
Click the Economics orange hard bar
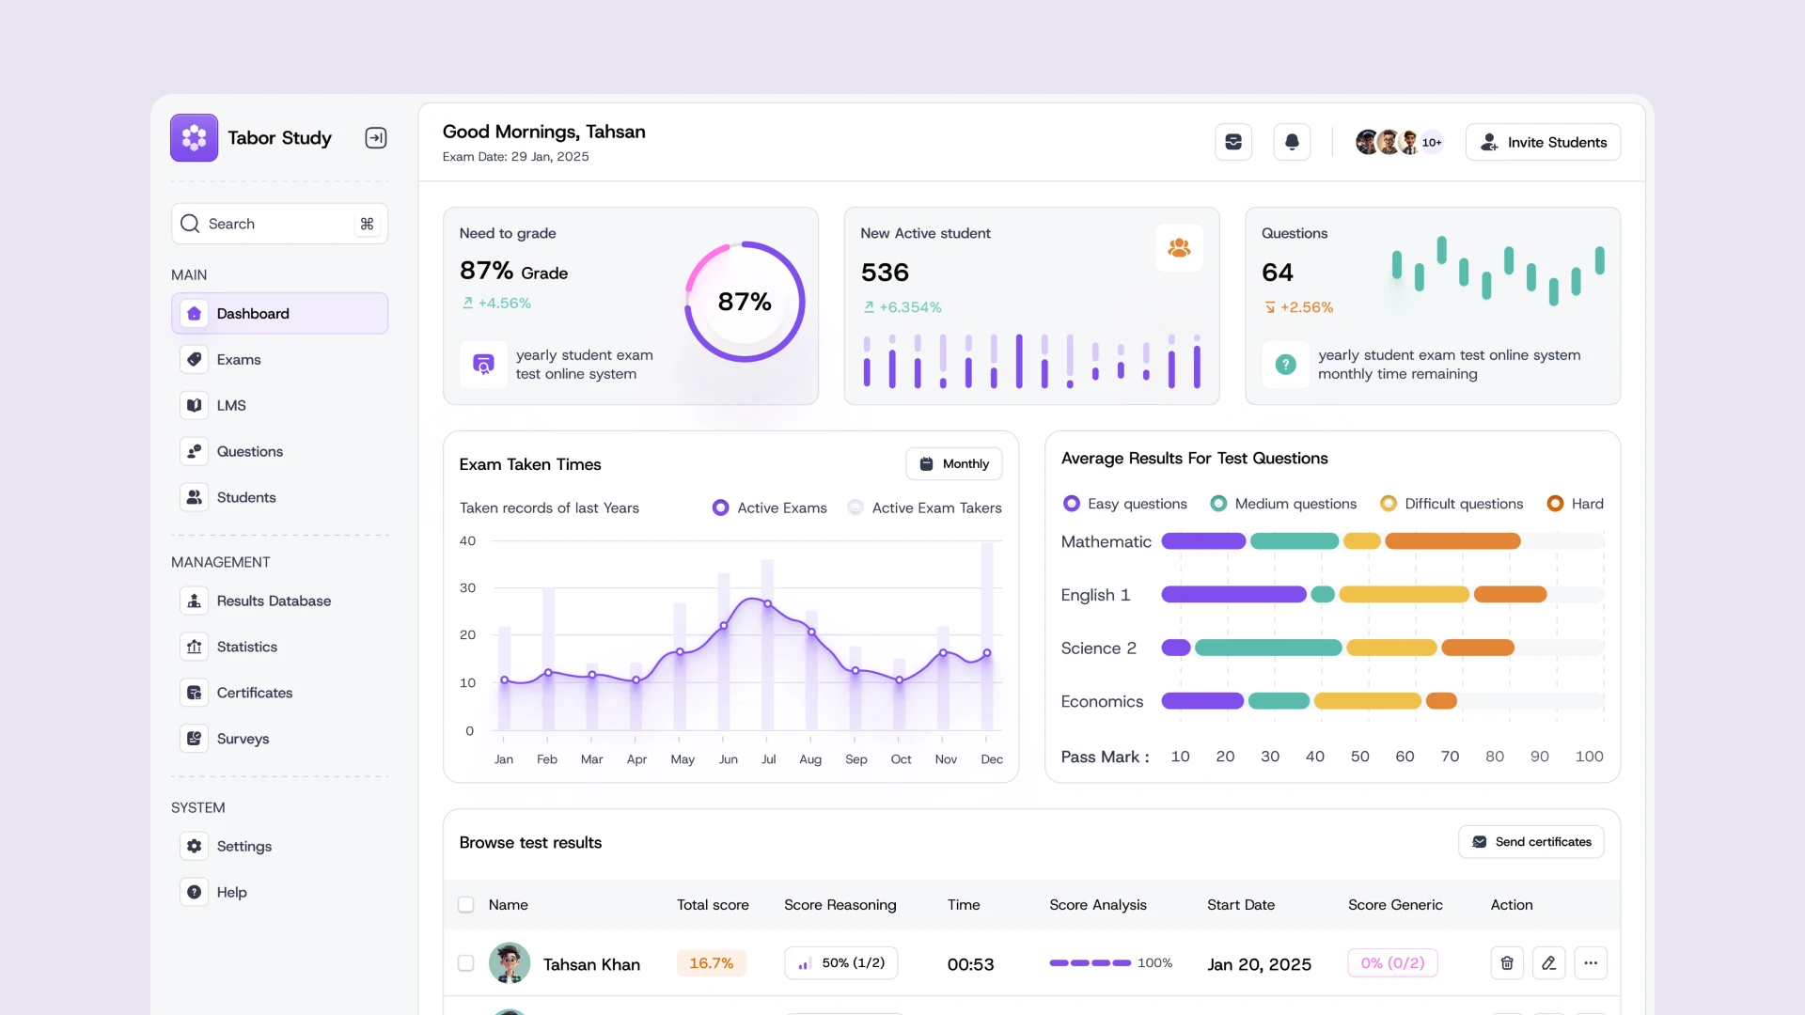(x=1441, y=701)
